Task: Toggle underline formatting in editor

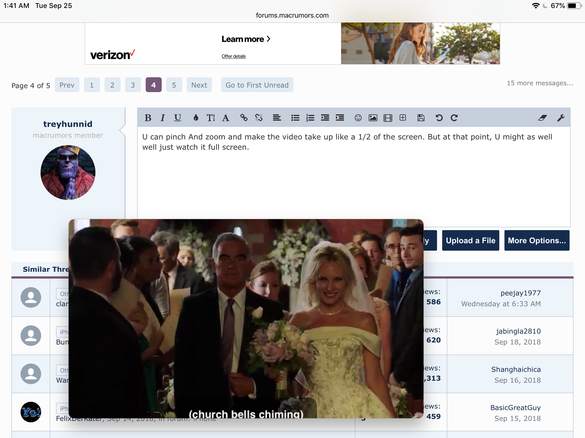Action: pos(178,118)
